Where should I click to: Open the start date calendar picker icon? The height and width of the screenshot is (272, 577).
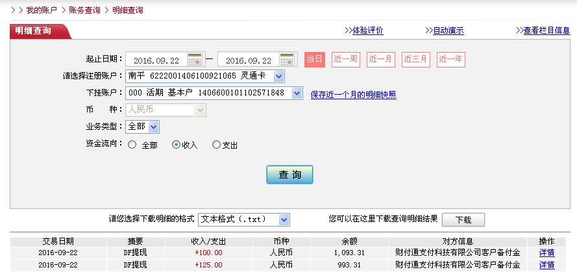195,60
